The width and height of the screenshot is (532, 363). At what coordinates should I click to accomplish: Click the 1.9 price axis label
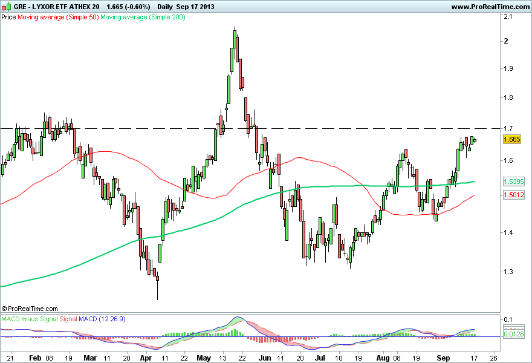(x=508, y=68)
